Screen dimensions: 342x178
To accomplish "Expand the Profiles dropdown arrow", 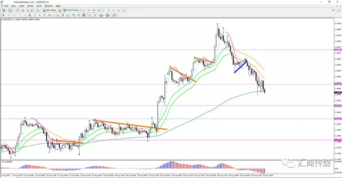I will (x=13, y=10).
